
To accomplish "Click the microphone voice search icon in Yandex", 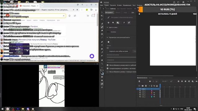I will click(69, 16).
